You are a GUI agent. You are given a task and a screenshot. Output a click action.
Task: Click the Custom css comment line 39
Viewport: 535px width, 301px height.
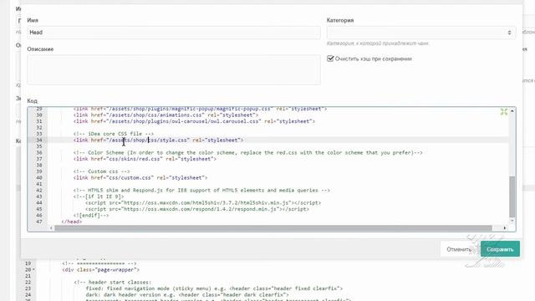pos(102,171)
